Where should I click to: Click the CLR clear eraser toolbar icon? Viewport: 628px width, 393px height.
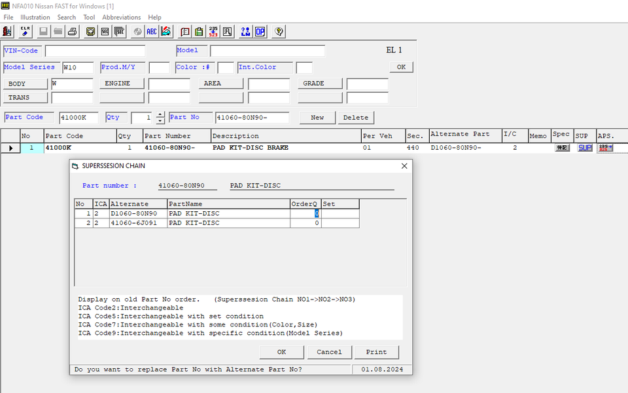tap(26, 31)
